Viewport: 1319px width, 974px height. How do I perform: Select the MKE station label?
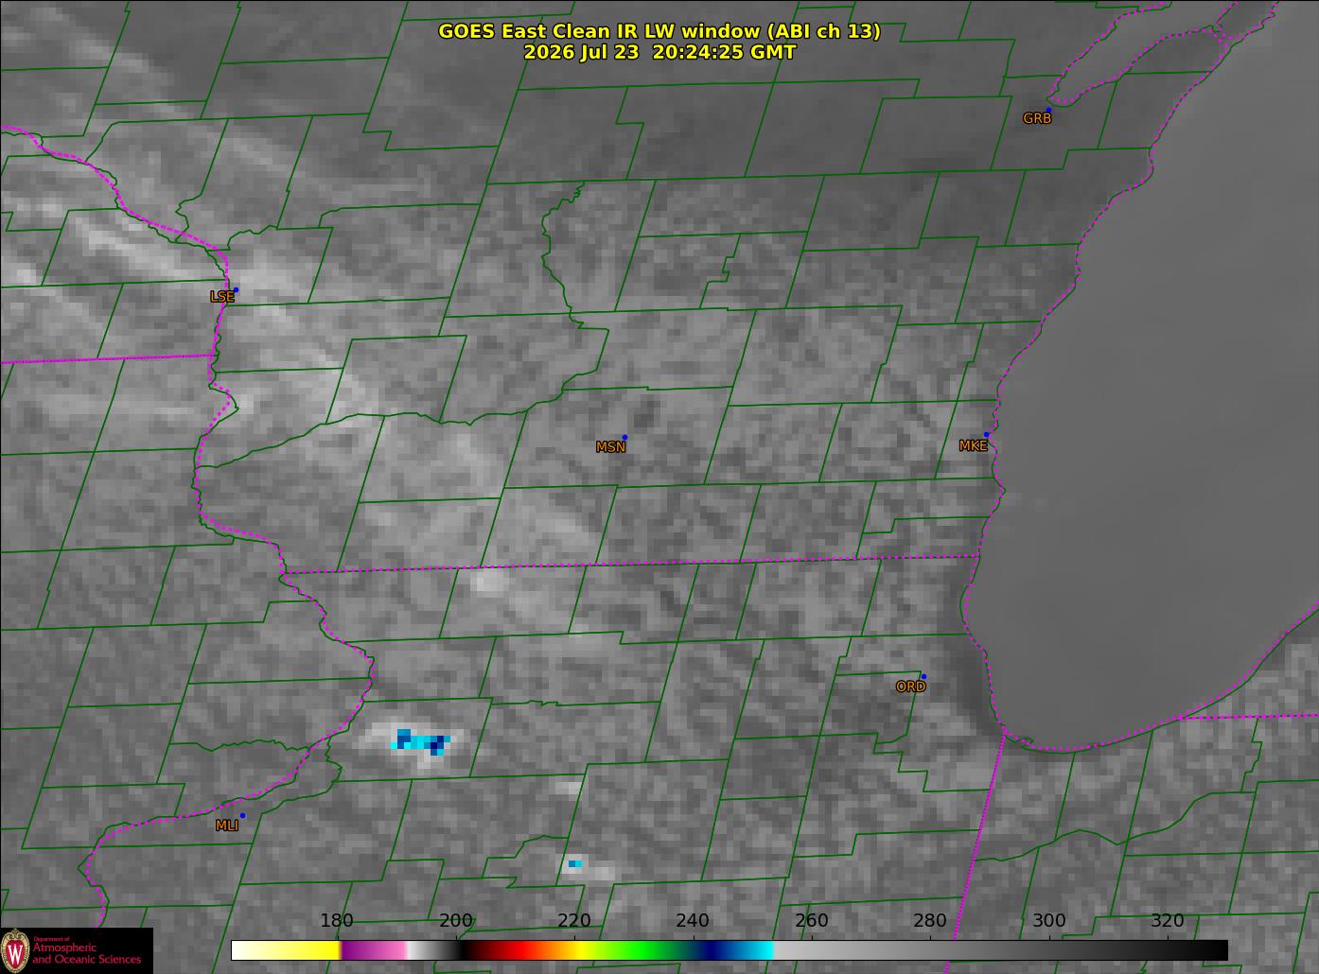pyautogui.click(x=973, y=445)
